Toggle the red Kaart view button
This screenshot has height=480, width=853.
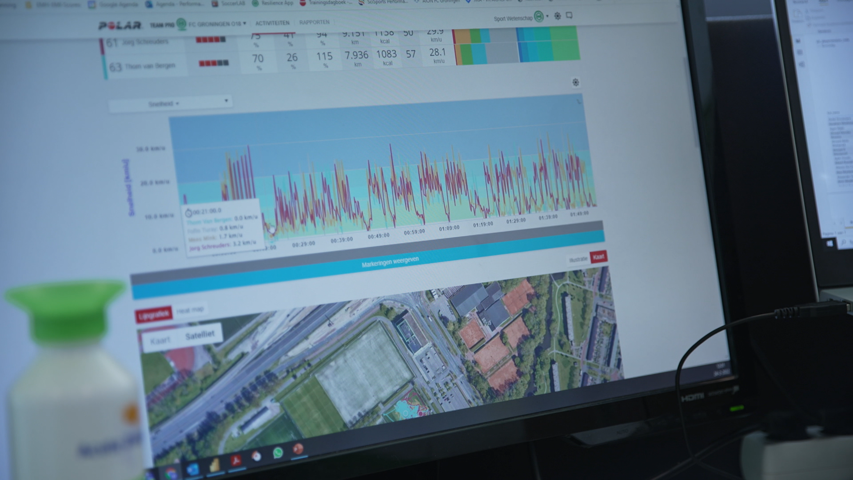pos(598,257)
